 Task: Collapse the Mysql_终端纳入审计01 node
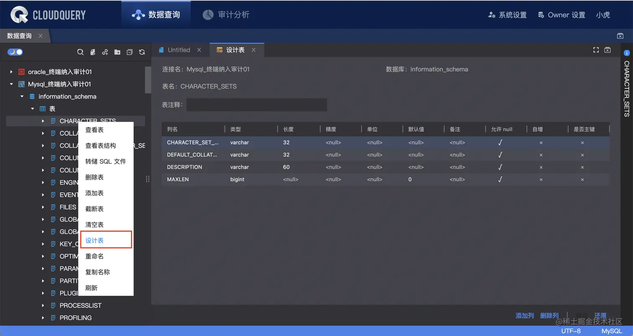click(11, 84)
